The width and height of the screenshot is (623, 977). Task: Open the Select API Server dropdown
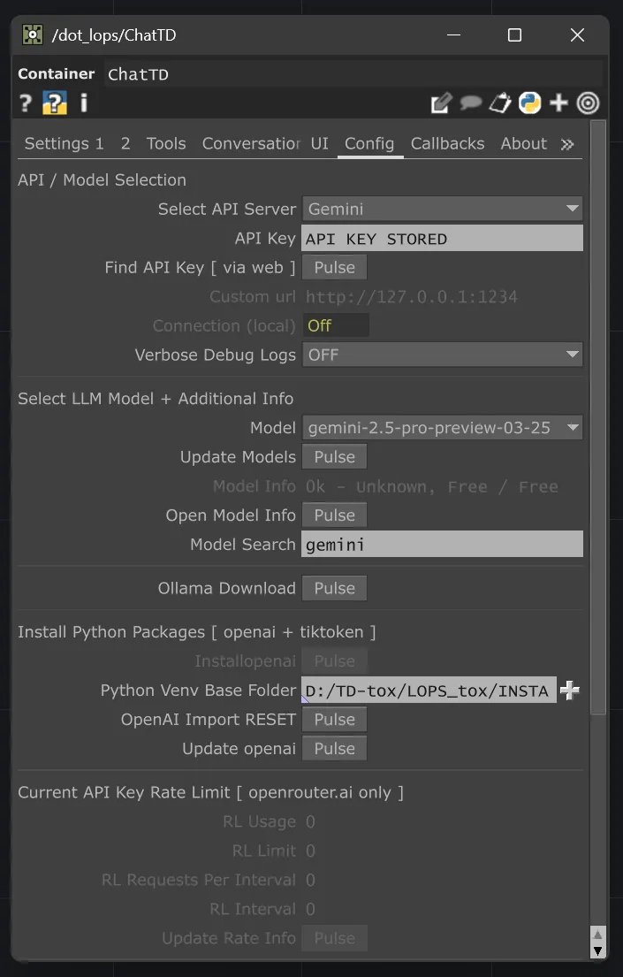coord(442,209)
